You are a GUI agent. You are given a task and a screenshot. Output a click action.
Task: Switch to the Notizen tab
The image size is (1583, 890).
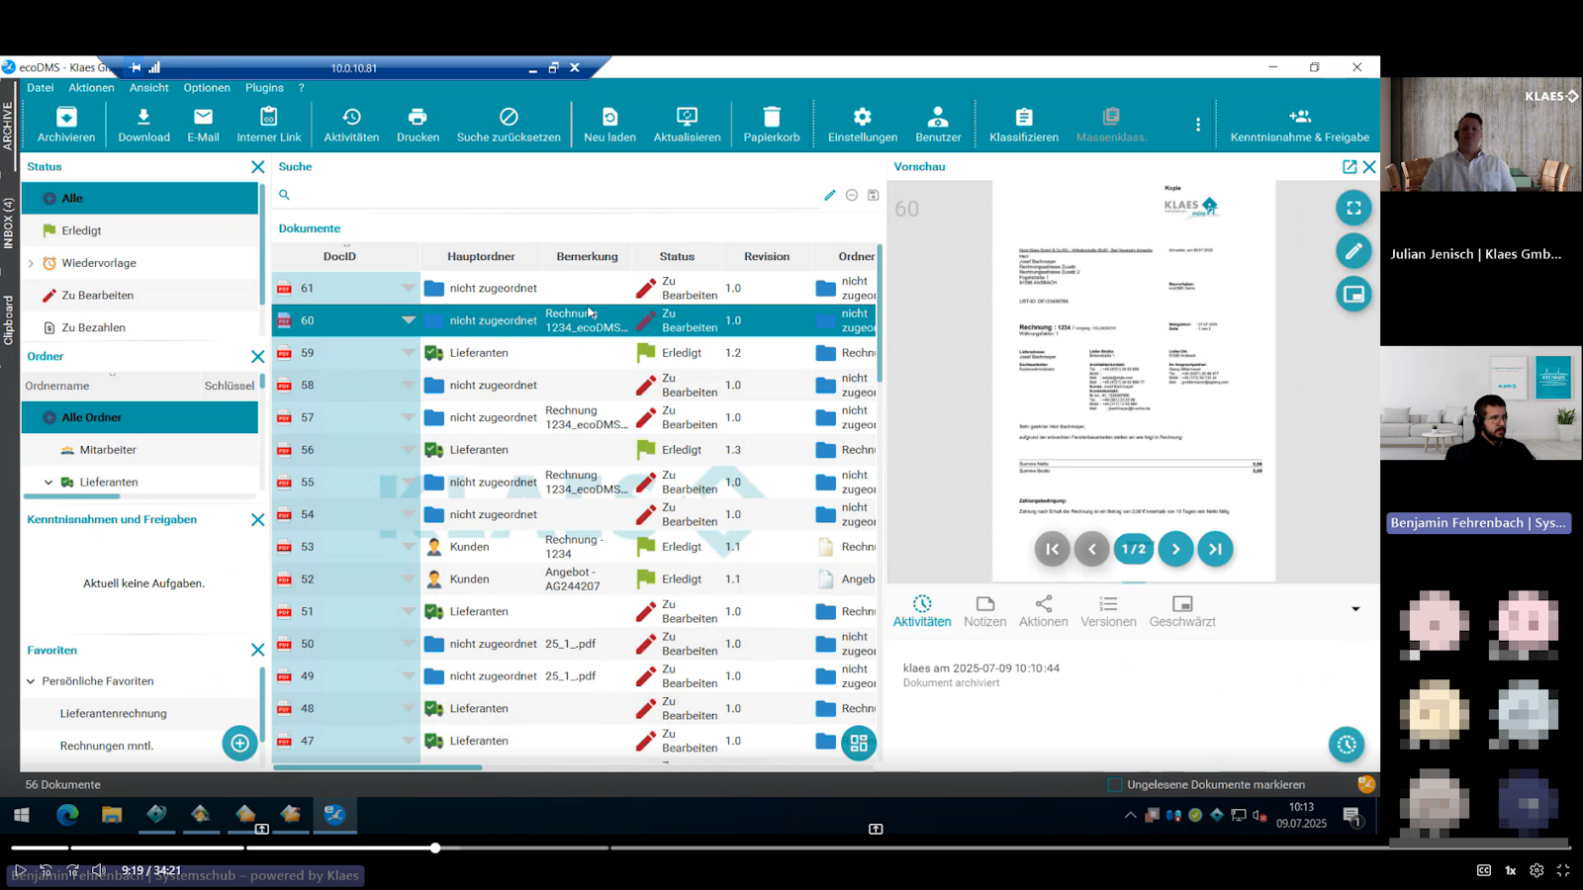click(x=984, y=610)
